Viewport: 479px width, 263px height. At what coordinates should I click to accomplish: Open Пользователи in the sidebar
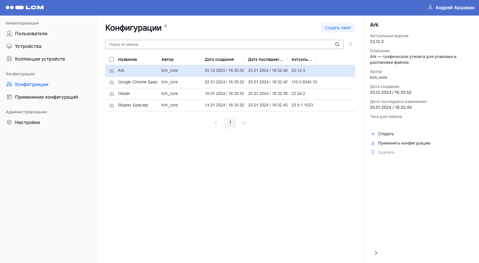[x=31, y=34]
